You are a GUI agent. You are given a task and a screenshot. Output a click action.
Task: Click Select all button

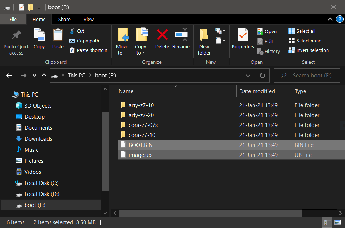pyautogui.click(x=302, y=31)
